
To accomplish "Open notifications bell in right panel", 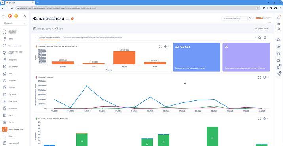I will pos(278,68).
